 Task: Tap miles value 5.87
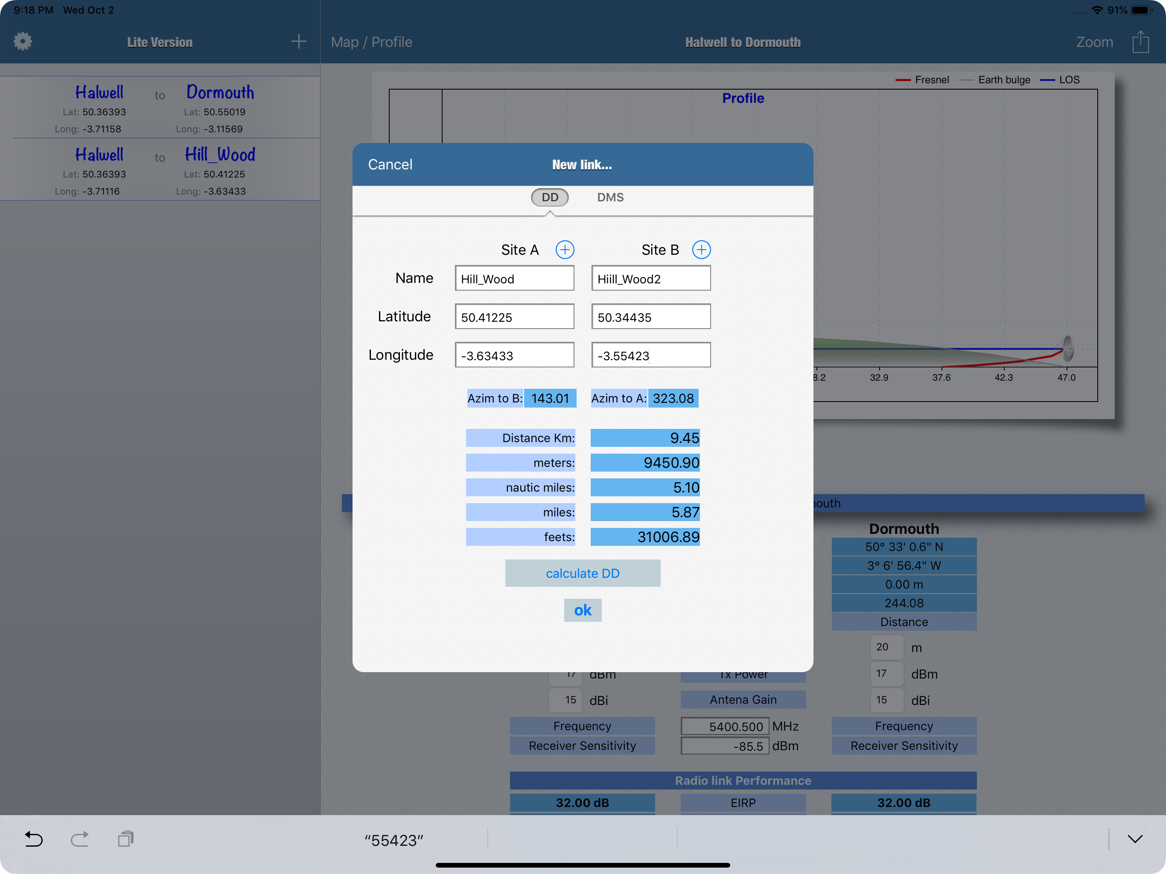tap(645, 512)
